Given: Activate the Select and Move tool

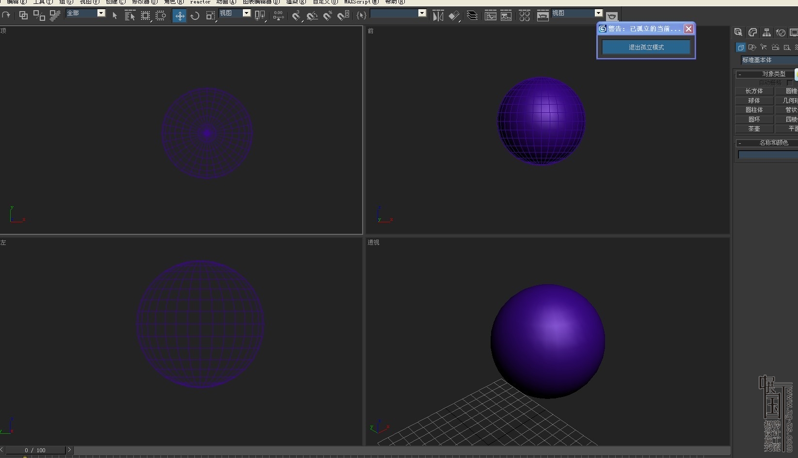Looking at the screenshot, I should tap(179, 15).
